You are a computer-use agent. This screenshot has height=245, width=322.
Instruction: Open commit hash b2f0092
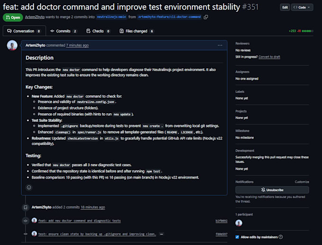222,221
